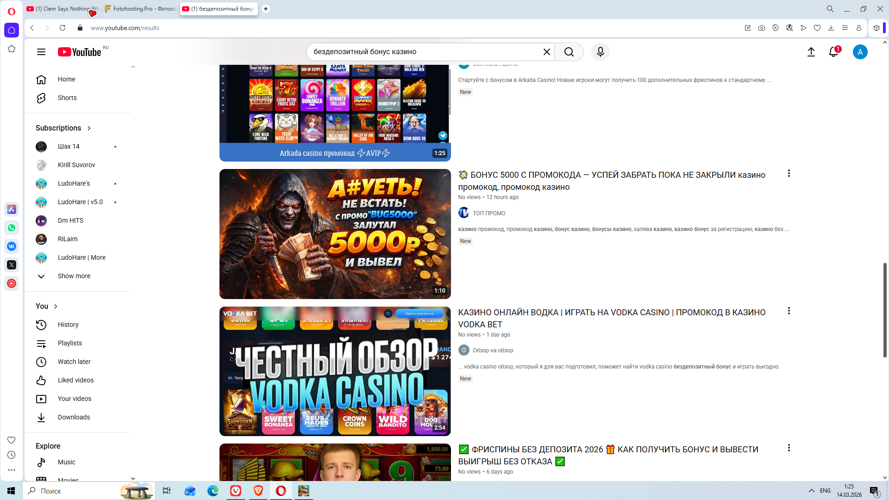Click the ЧЕСТНЫЙ ОБЗОР Vodka Casino thumbnail

tap(335, 371)
